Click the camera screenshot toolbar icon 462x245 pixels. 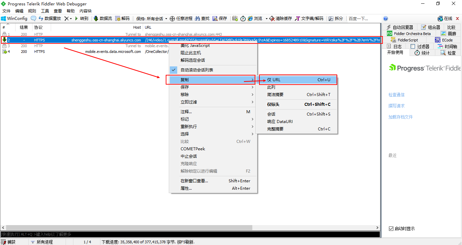235,19
